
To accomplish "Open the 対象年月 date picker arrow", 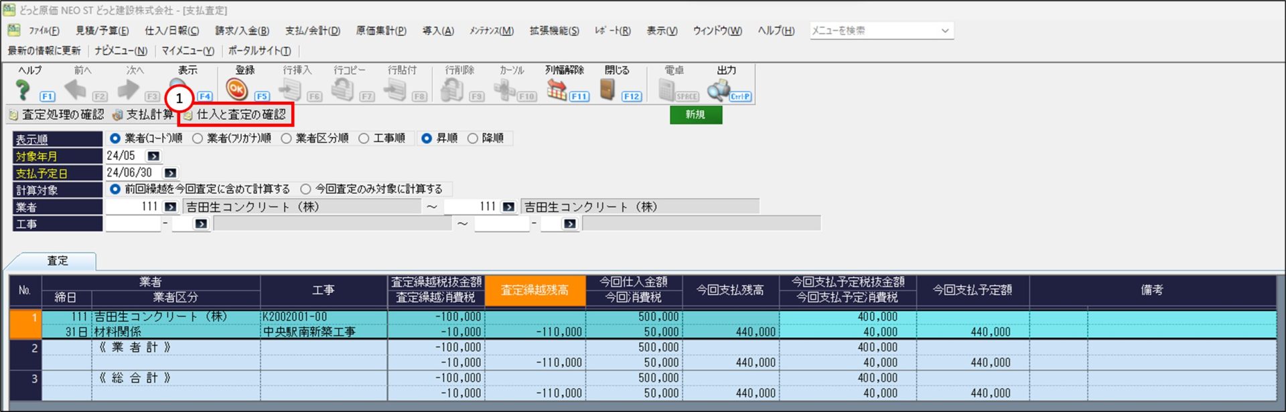I will tap(153, 156).
